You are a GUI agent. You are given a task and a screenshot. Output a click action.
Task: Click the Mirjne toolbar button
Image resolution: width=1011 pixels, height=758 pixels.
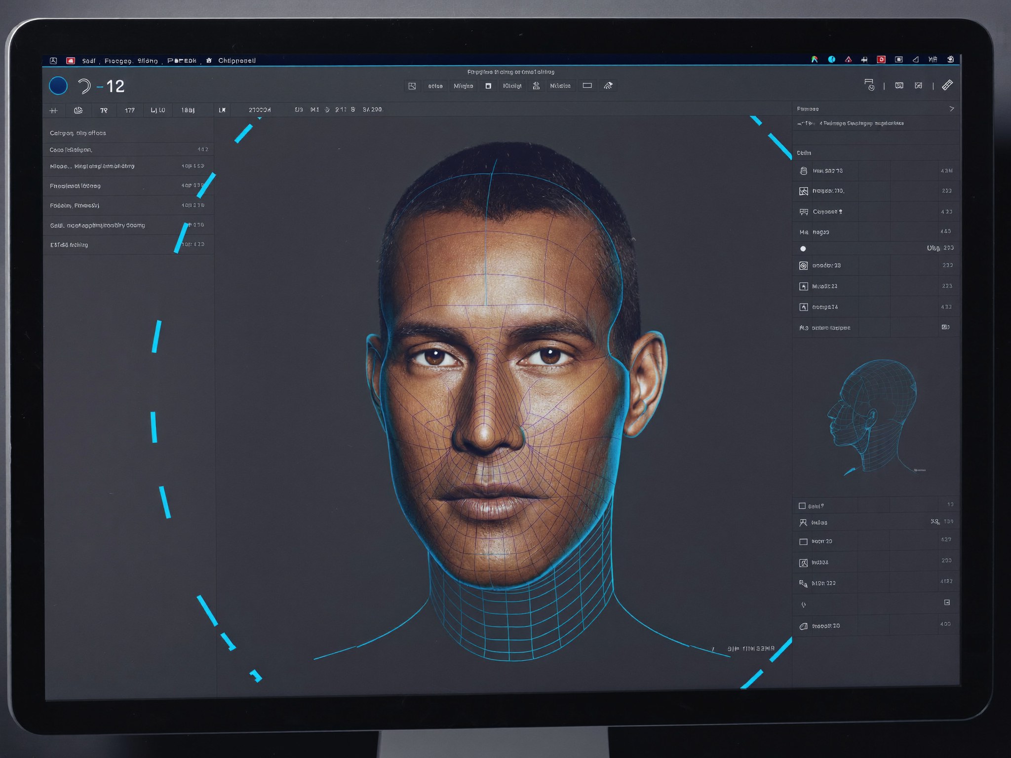[x=463, y=86]
